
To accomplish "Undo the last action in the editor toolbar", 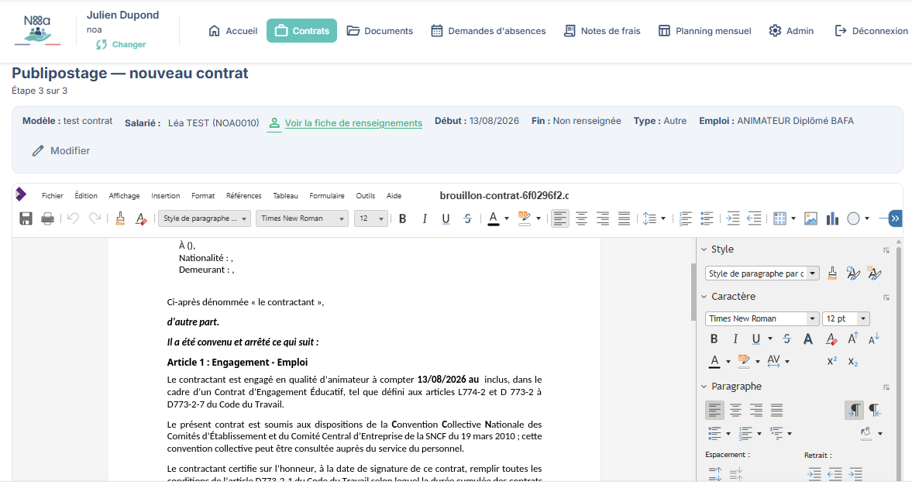I will pos(73,218).
